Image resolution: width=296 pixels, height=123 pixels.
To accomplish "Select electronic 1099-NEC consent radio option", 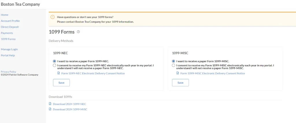I will [x=55, y=65].
